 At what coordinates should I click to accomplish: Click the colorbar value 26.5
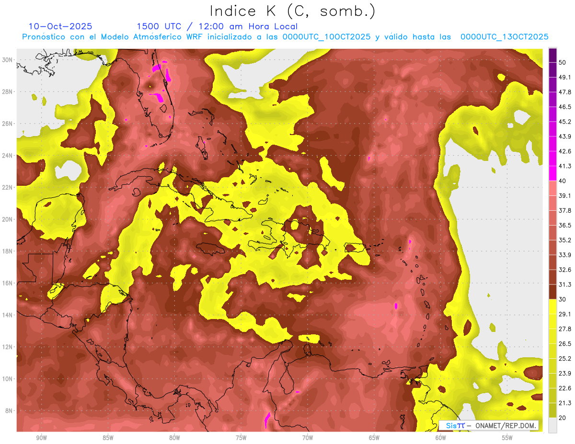565,344
